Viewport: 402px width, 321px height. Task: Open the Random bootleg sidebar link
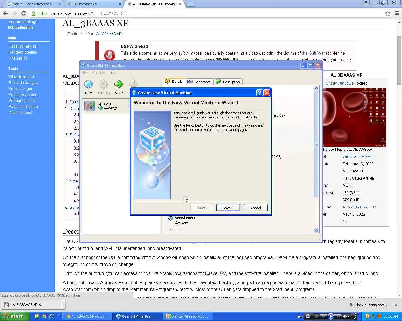[23, 52]
